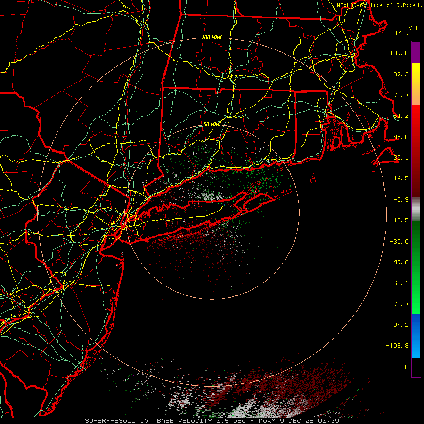
Task: Click the -0.9 velocity scale value
Action: (x=401, y=200)
